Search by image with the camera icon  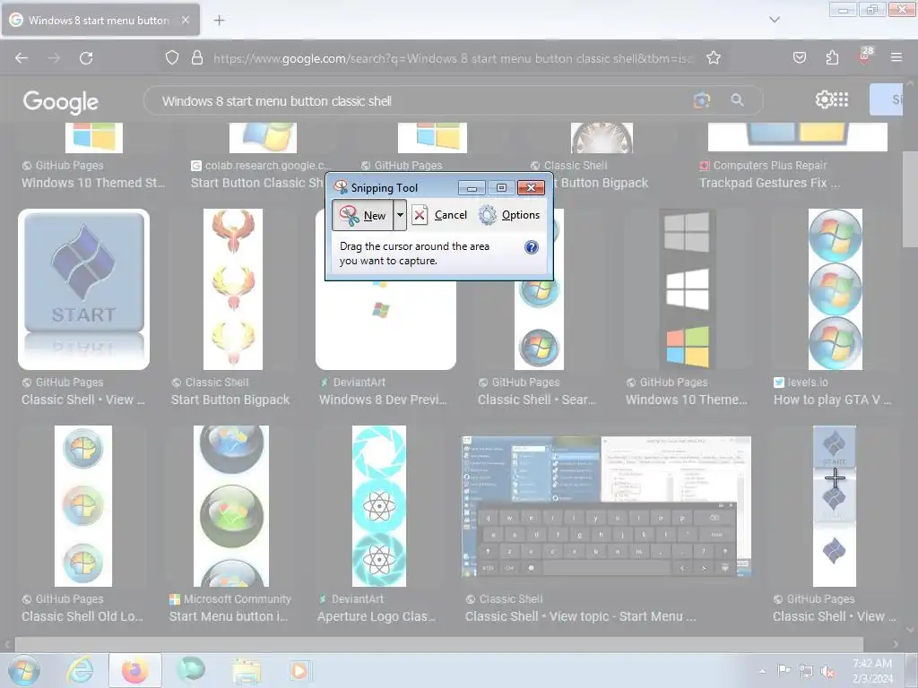701,100
